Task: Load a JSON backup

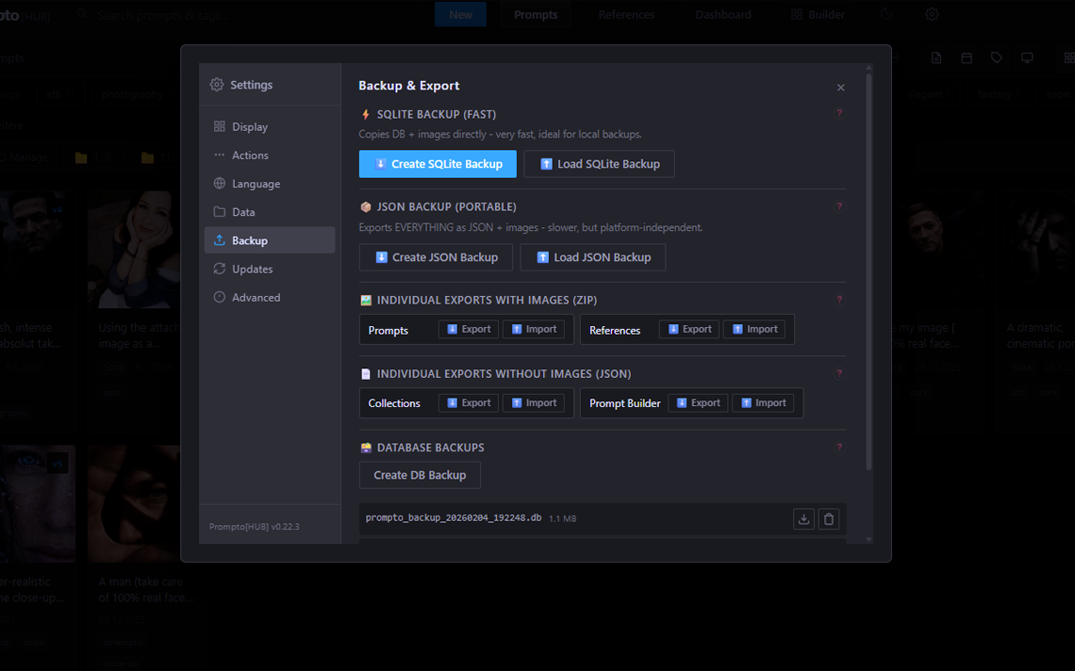Action: coord(592,256)
